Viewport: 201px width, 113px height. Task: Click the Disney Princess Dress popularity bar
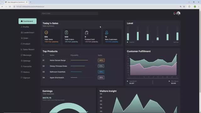click(78, 66)
